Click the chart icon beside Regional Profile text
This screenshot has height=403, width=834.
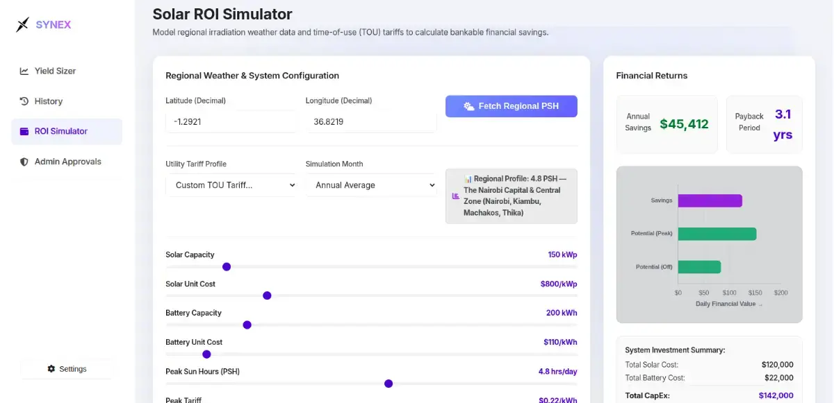click(x=456, y=196)
